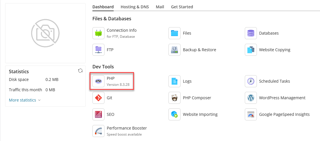Click the More statistics link text
This screenshot has width=320, height=141.
pos(22,100)
